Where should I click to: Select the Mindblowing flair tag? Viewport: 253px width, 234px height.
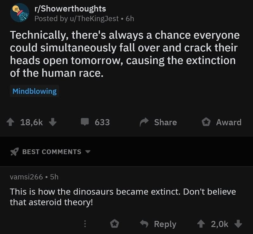click(x=34, y=91)
